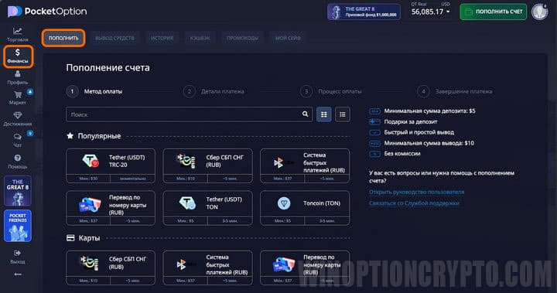Open the user avatar at top right
Screen dimensions: 557x293
[540, 12]
